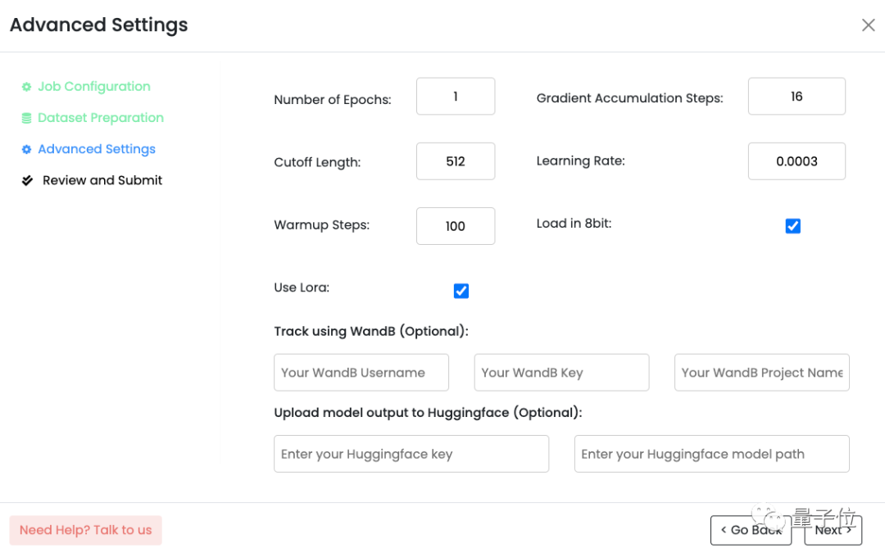This screenshot has width=885, height=557.
Task: Select the Review and Submit step
Action: click(102, 180)
